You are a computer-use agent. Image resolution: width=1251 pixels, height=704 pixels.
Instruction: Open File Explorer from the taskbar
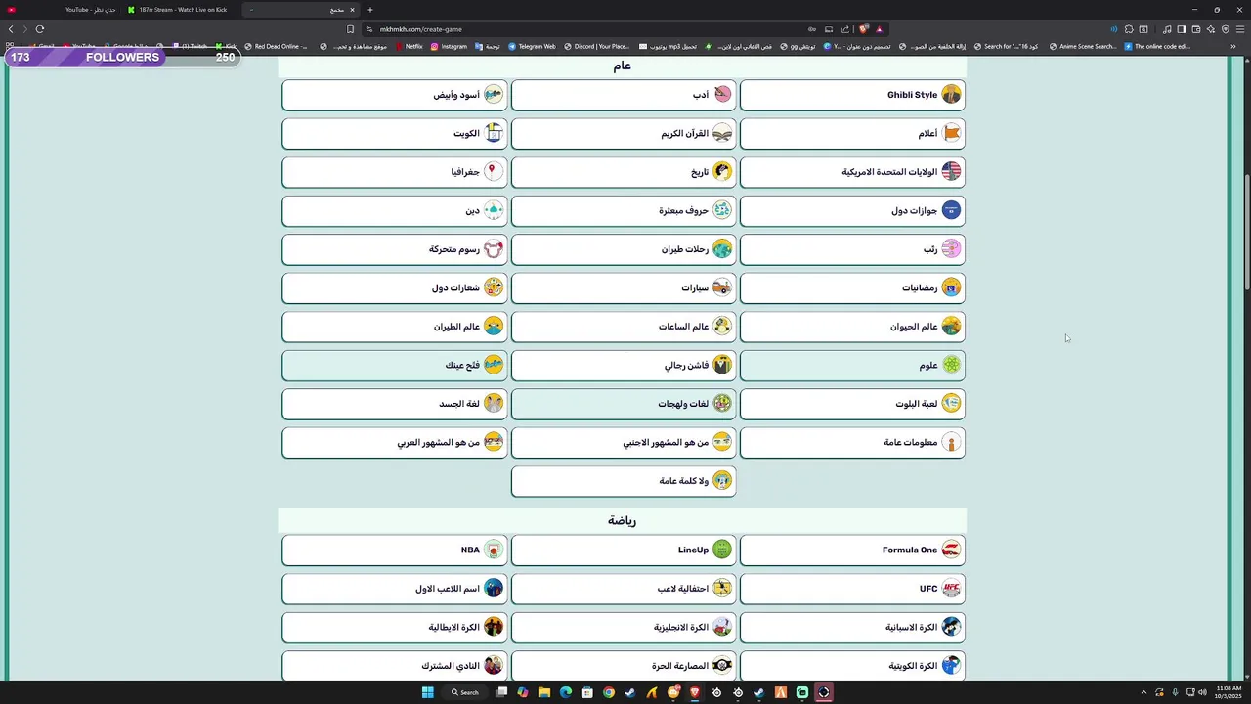(544, 692)
